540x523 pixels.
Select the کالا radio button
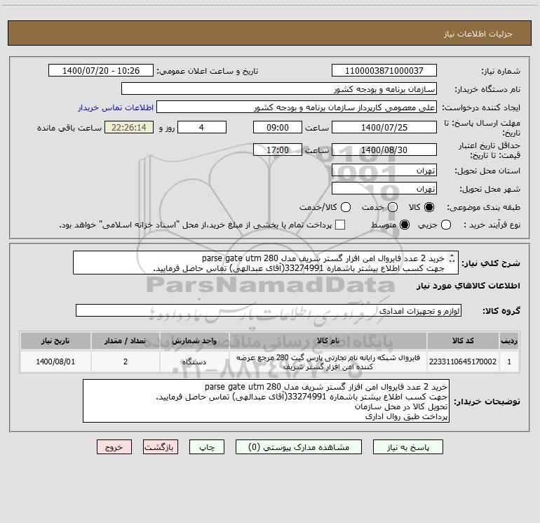coord(429,207)
